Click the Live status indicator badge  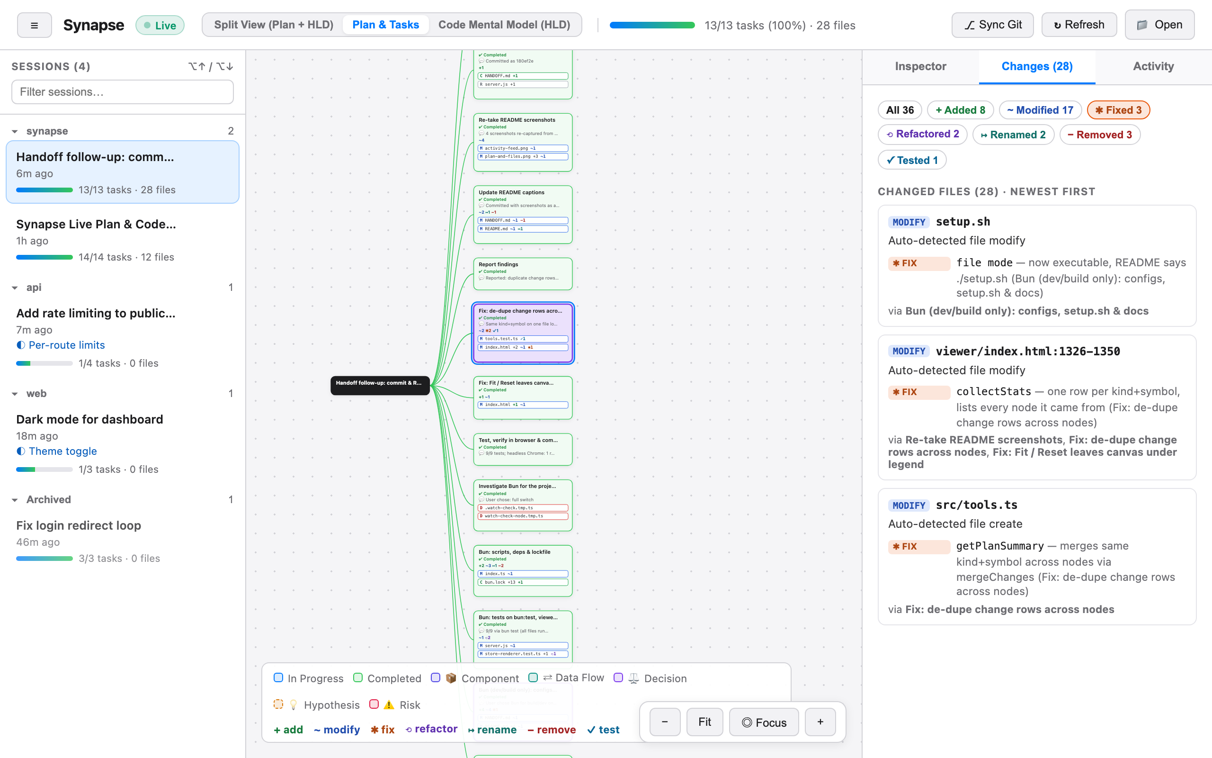pos(160,25)
